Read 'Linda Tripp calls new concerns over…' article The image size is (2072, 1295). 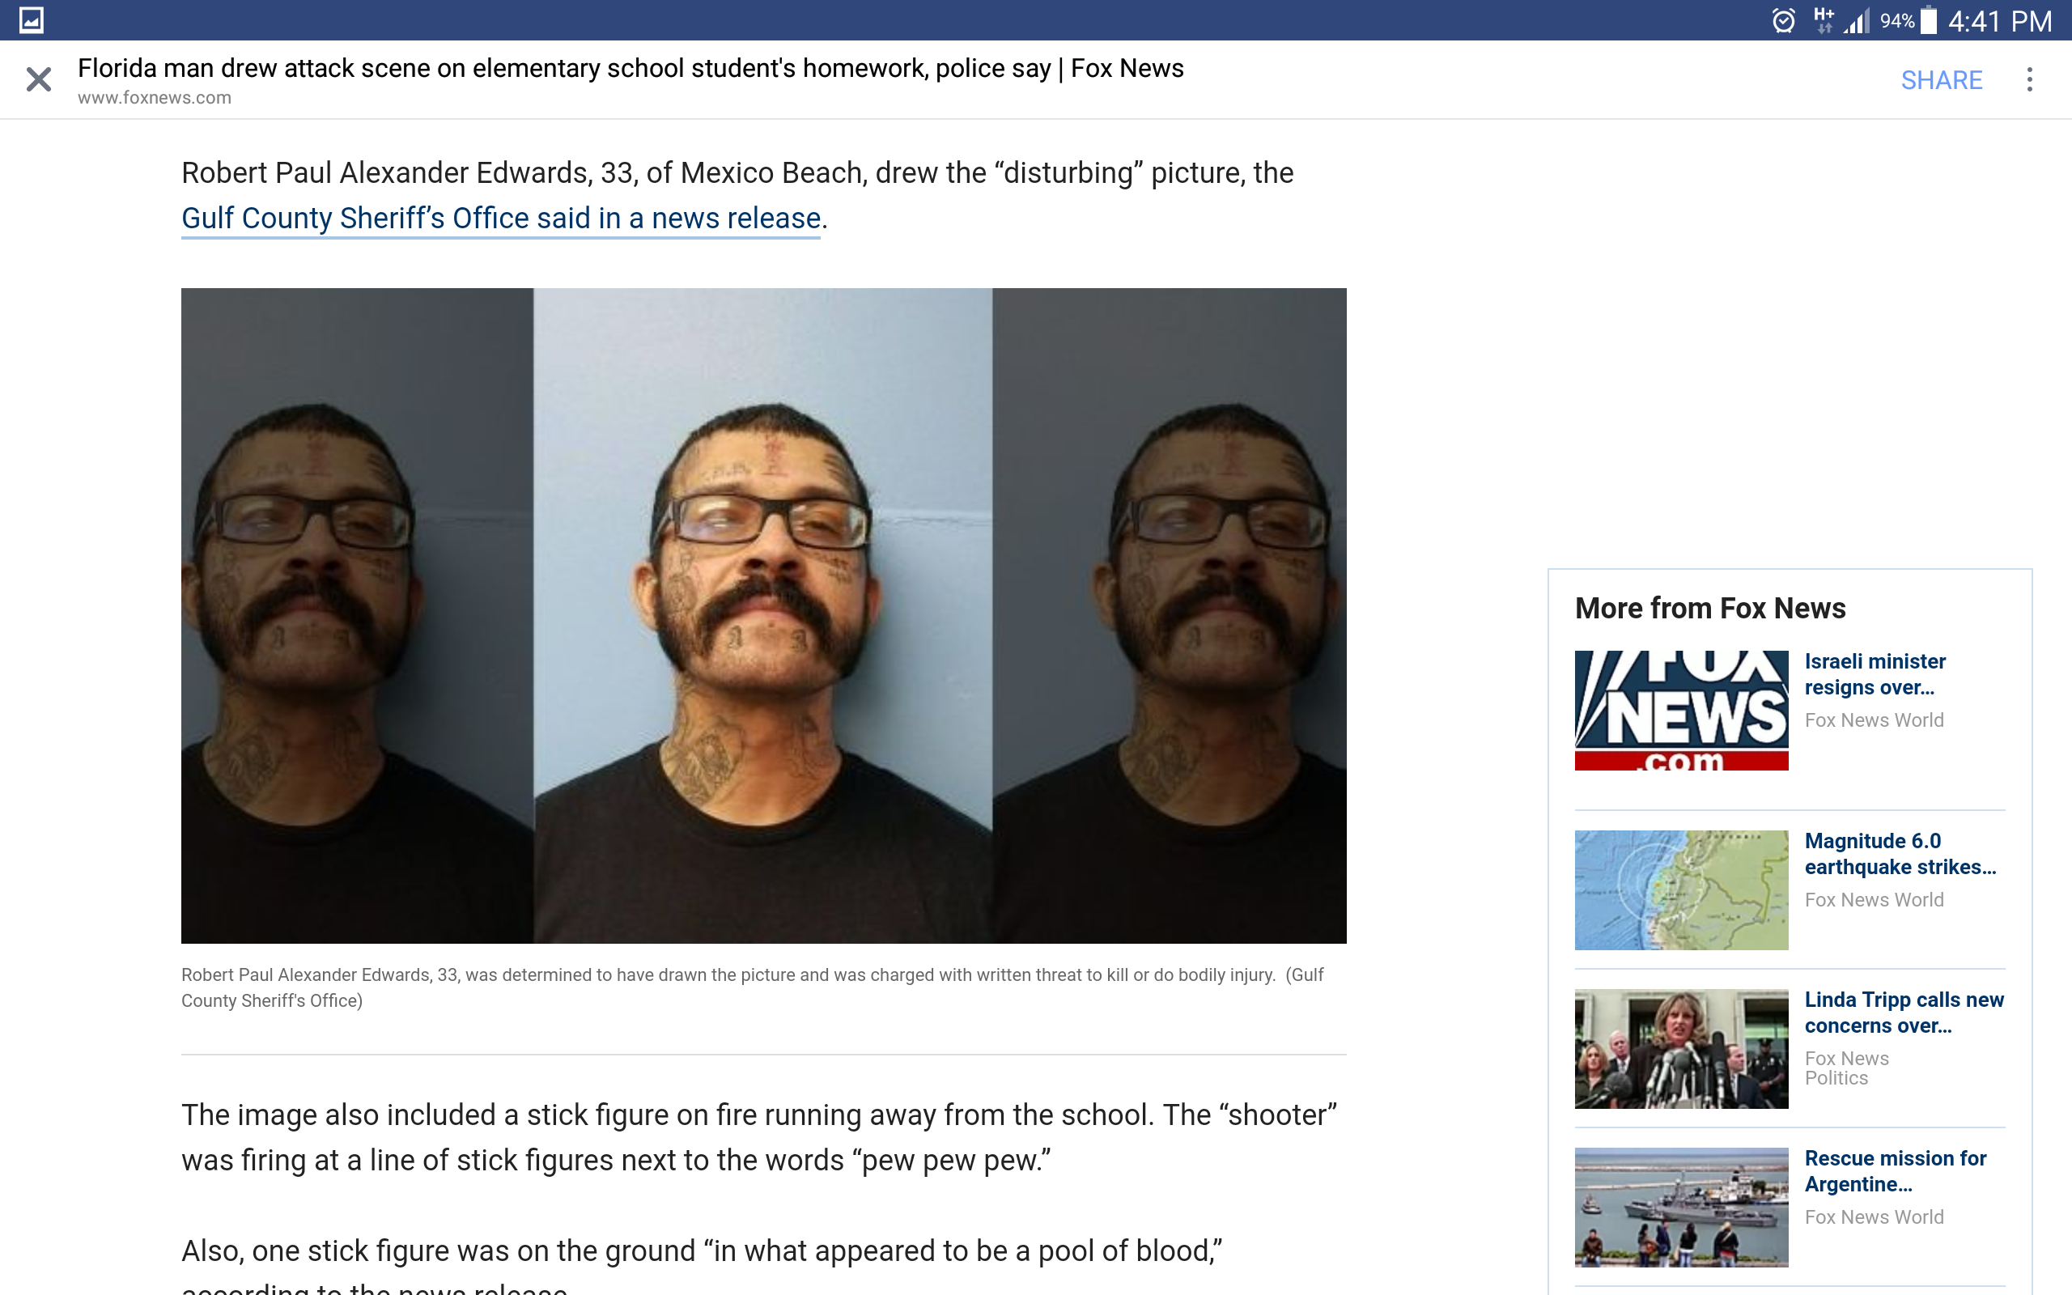coord(1904,1013)
